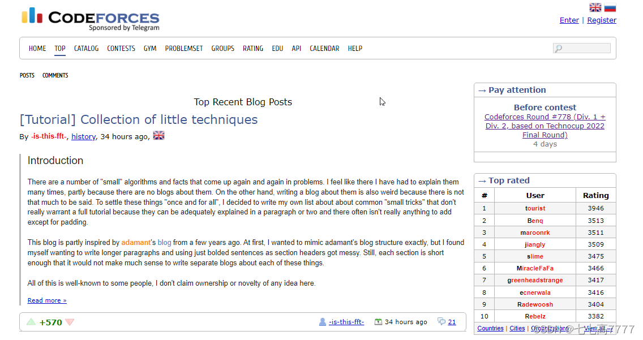The height and width of the screenshot is (340, 643).
Task: Open -is-this-fft- link in post footer
Action: (346, 322)
